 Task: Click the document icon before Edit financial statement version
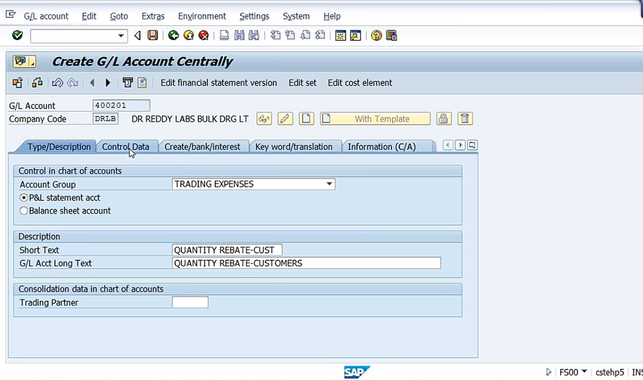[x=142, y=83]
